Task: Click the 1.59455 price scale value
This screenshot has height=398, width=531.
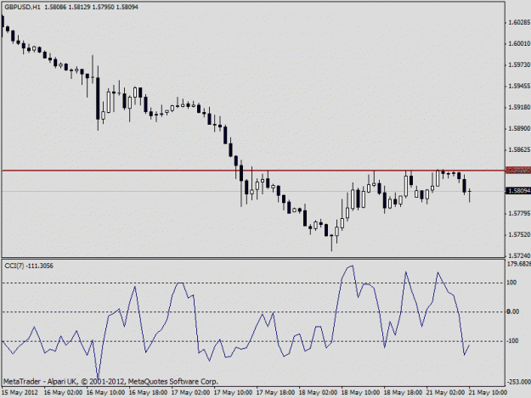Action: [519, 86]
